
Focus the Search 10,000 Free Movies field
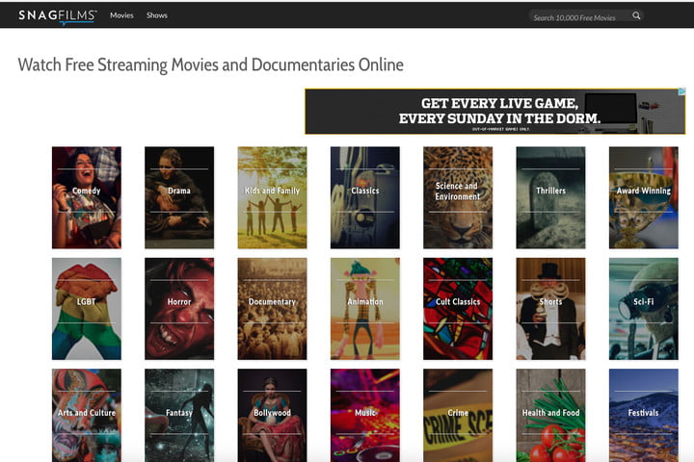[x=580, y=16]
